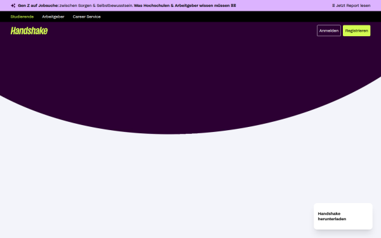The width and height of the screenshot is (381, 238).
Task: Open the Gen Z auf Jobsuche banner text
Action: [x=127, y=5]
